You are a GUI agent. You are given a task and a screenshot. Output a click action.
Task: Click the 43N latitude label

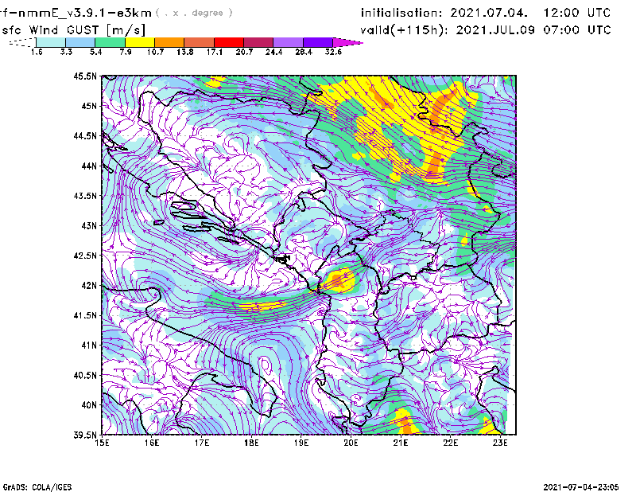[89, 225]
